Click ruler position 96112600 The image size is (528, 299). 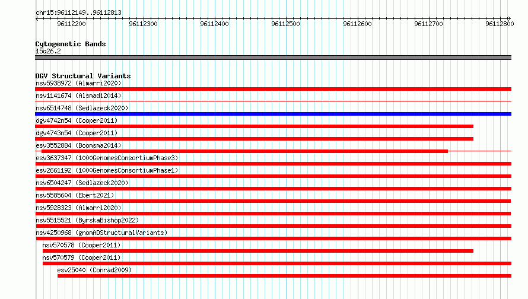[357, 24]
